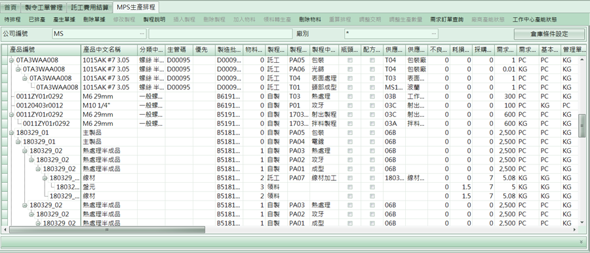Collapse the 0011ZY01r0292 射出製程 parent node
Viewport: 590px width, 253px height.
click(11, 115)
